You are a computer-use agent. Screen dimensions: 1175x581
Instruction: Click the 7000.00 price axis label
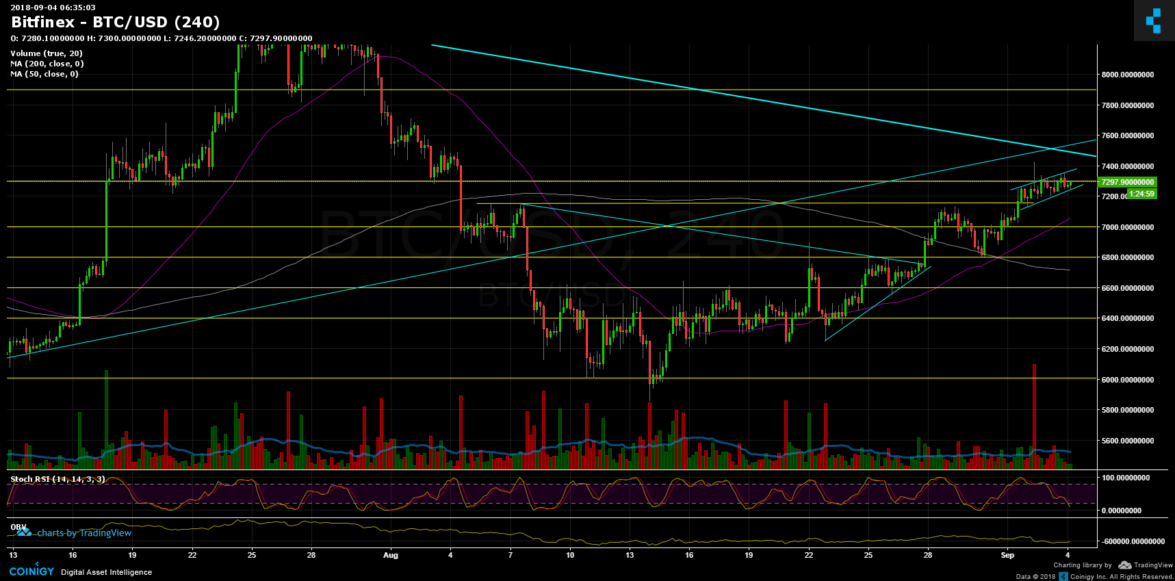pos(1128,227)
